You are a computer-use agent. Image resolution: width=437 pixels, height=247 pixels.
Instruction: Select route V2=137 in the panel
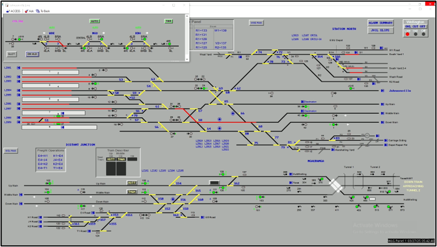tap(221, 43)
